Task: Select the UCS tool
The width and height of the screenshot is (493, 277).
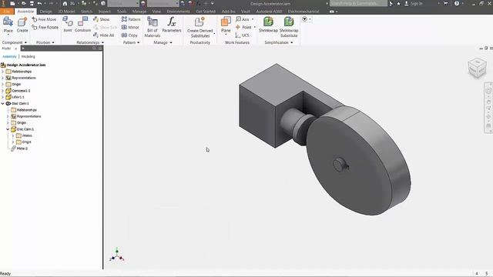Action: tap(243, 35)
